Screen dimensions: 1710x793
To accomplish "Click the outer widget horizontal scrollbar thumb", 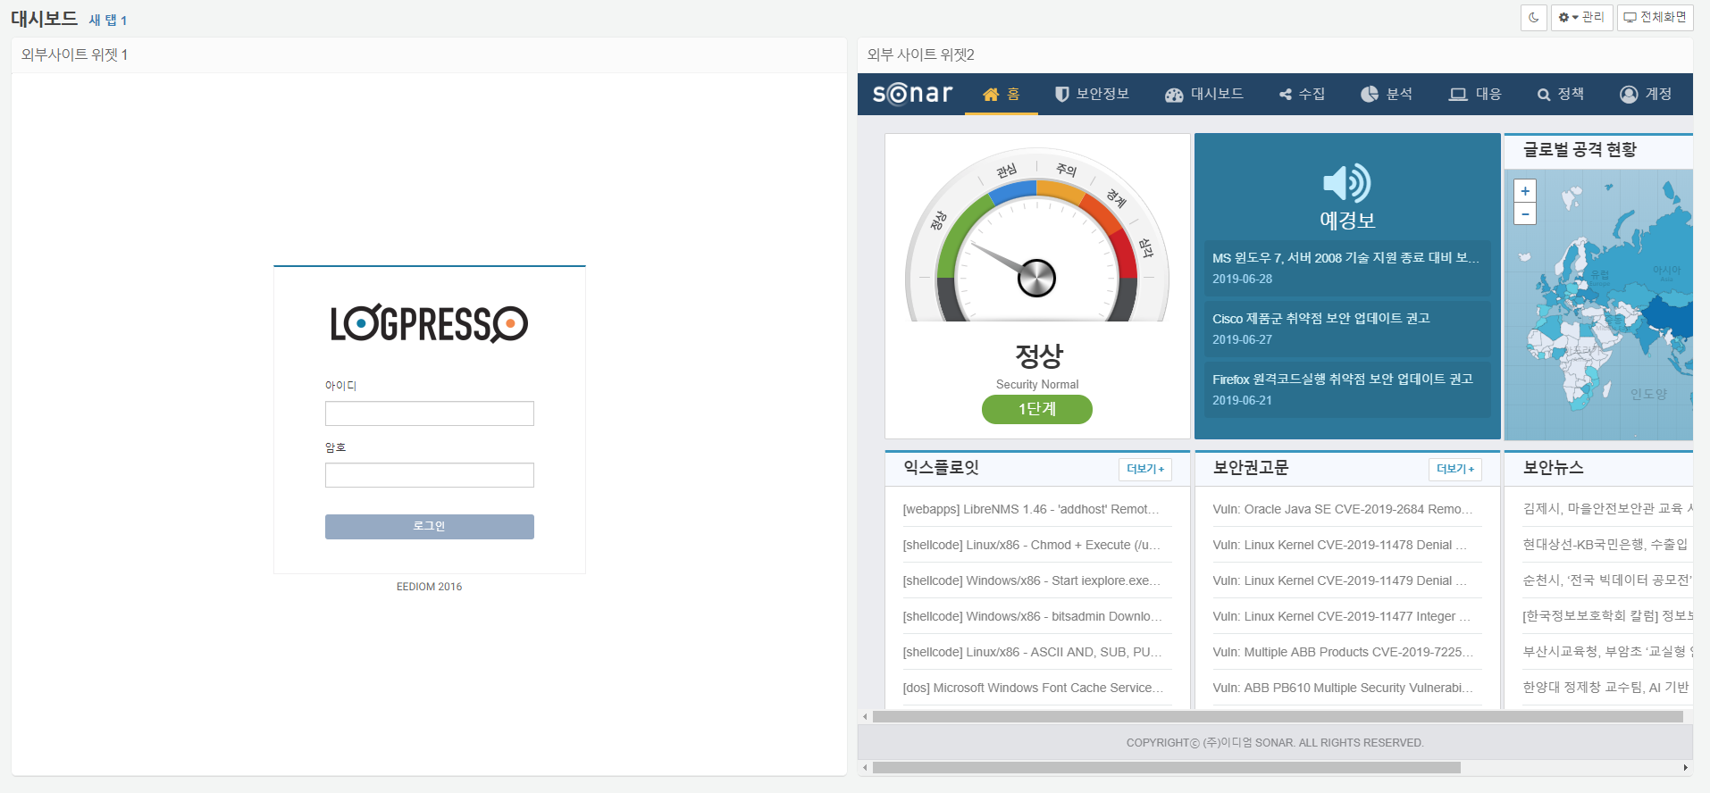I will 1166,768.
